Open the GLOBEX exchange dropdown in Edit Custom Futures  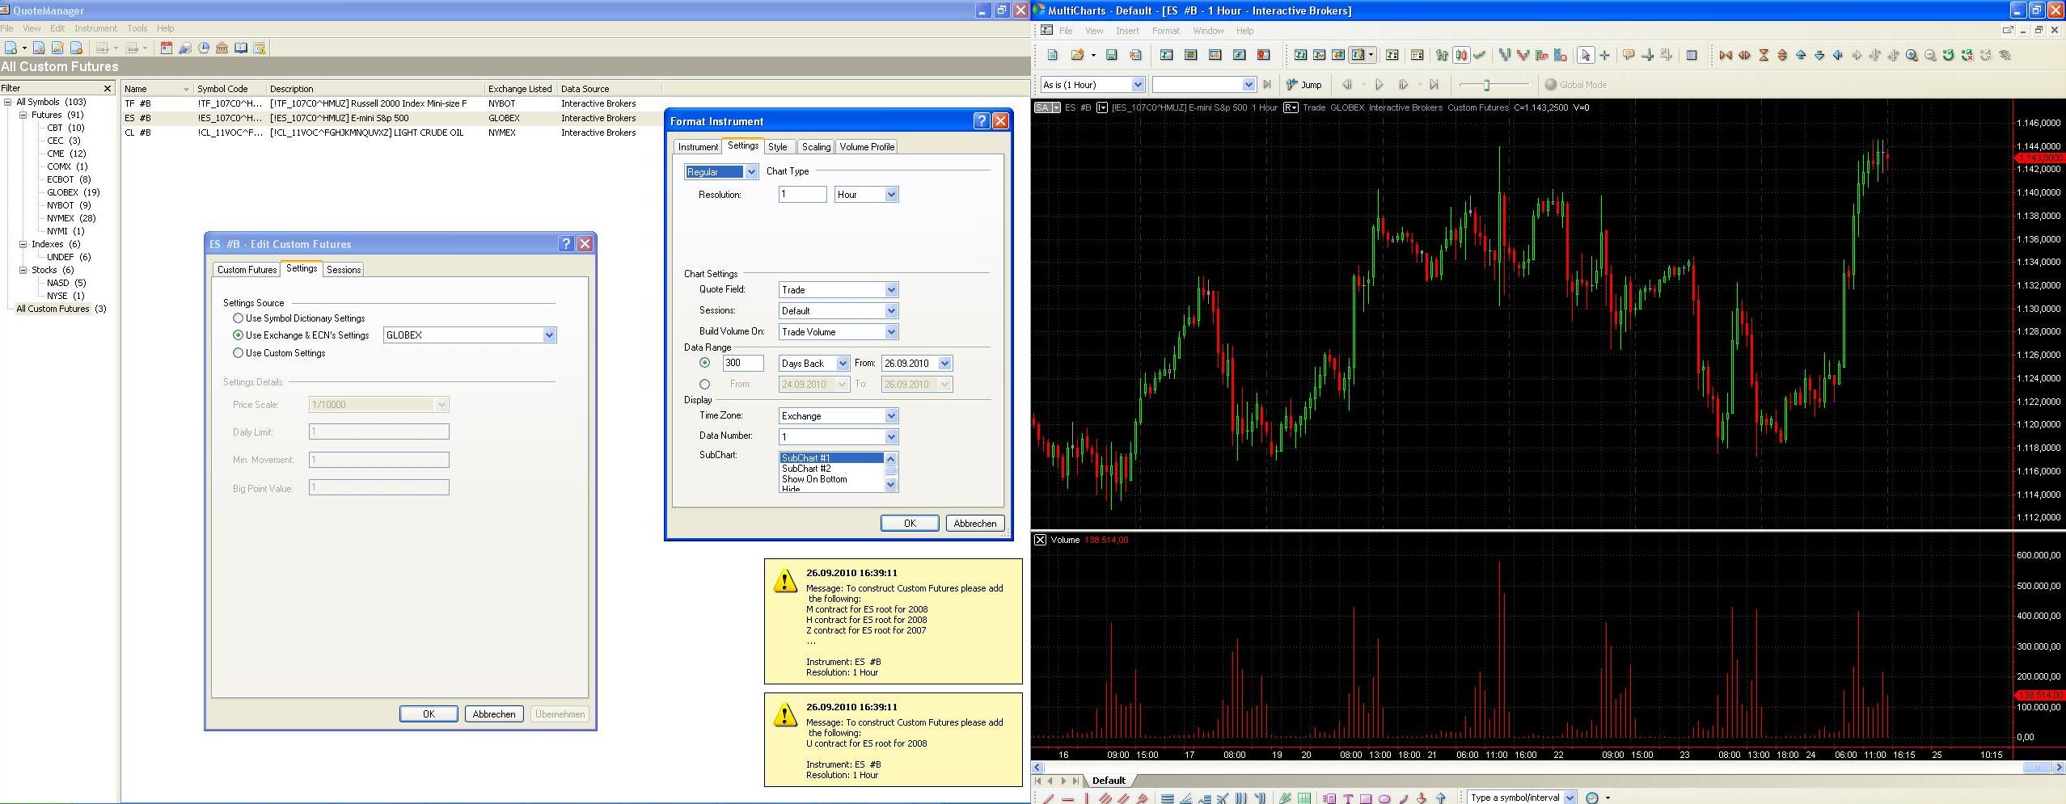pos(550,335)
